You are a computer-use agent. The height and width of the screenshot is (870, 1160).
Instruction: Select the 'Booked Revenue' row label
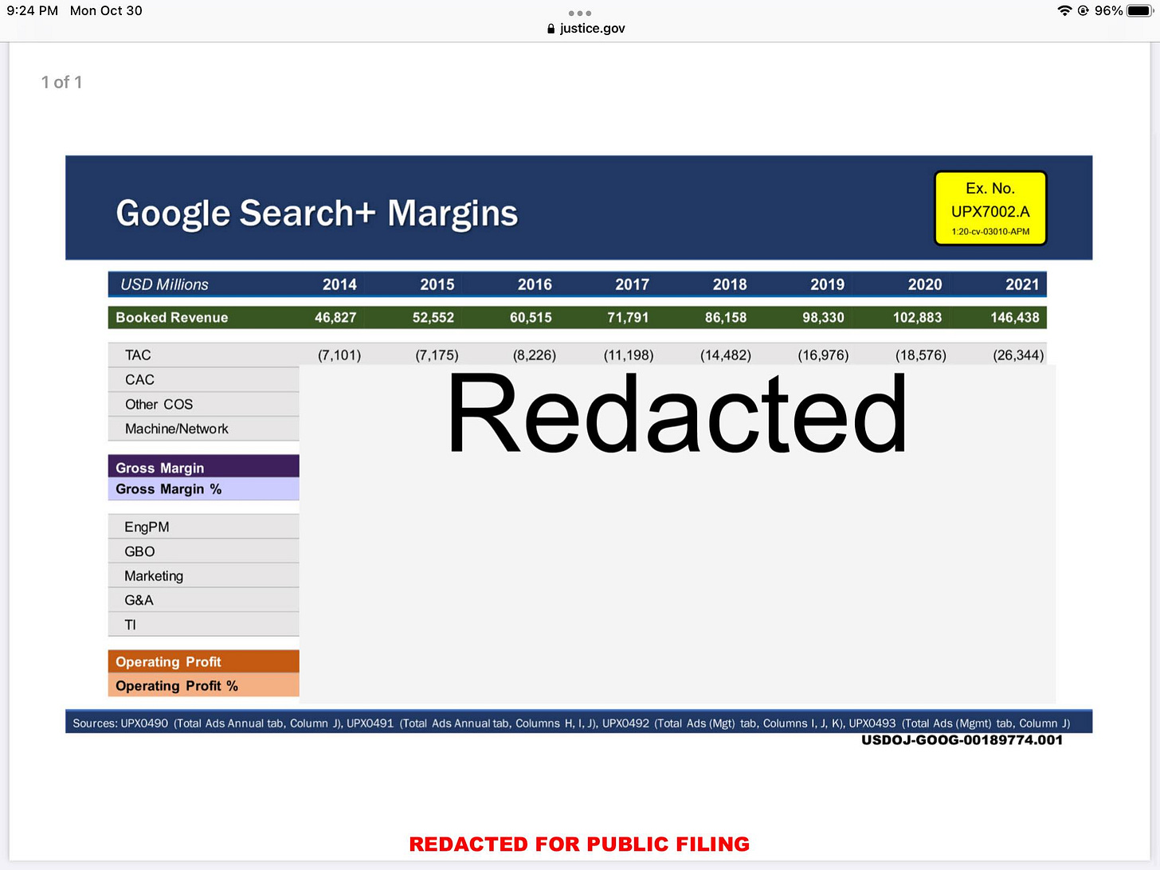click(172, 317)
